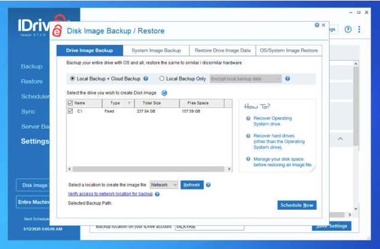Click the help icon in dialog title bar
Image resolution: width=380 pixels, height=249 pixels.
(317, 25)
